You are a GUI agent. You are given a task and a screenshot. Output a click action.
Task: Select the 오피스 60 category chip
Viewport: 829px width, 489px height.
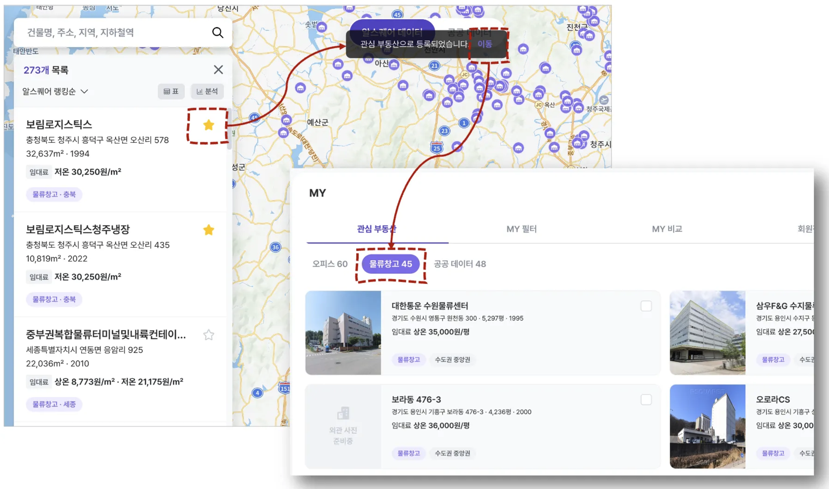tap(330, 264)
